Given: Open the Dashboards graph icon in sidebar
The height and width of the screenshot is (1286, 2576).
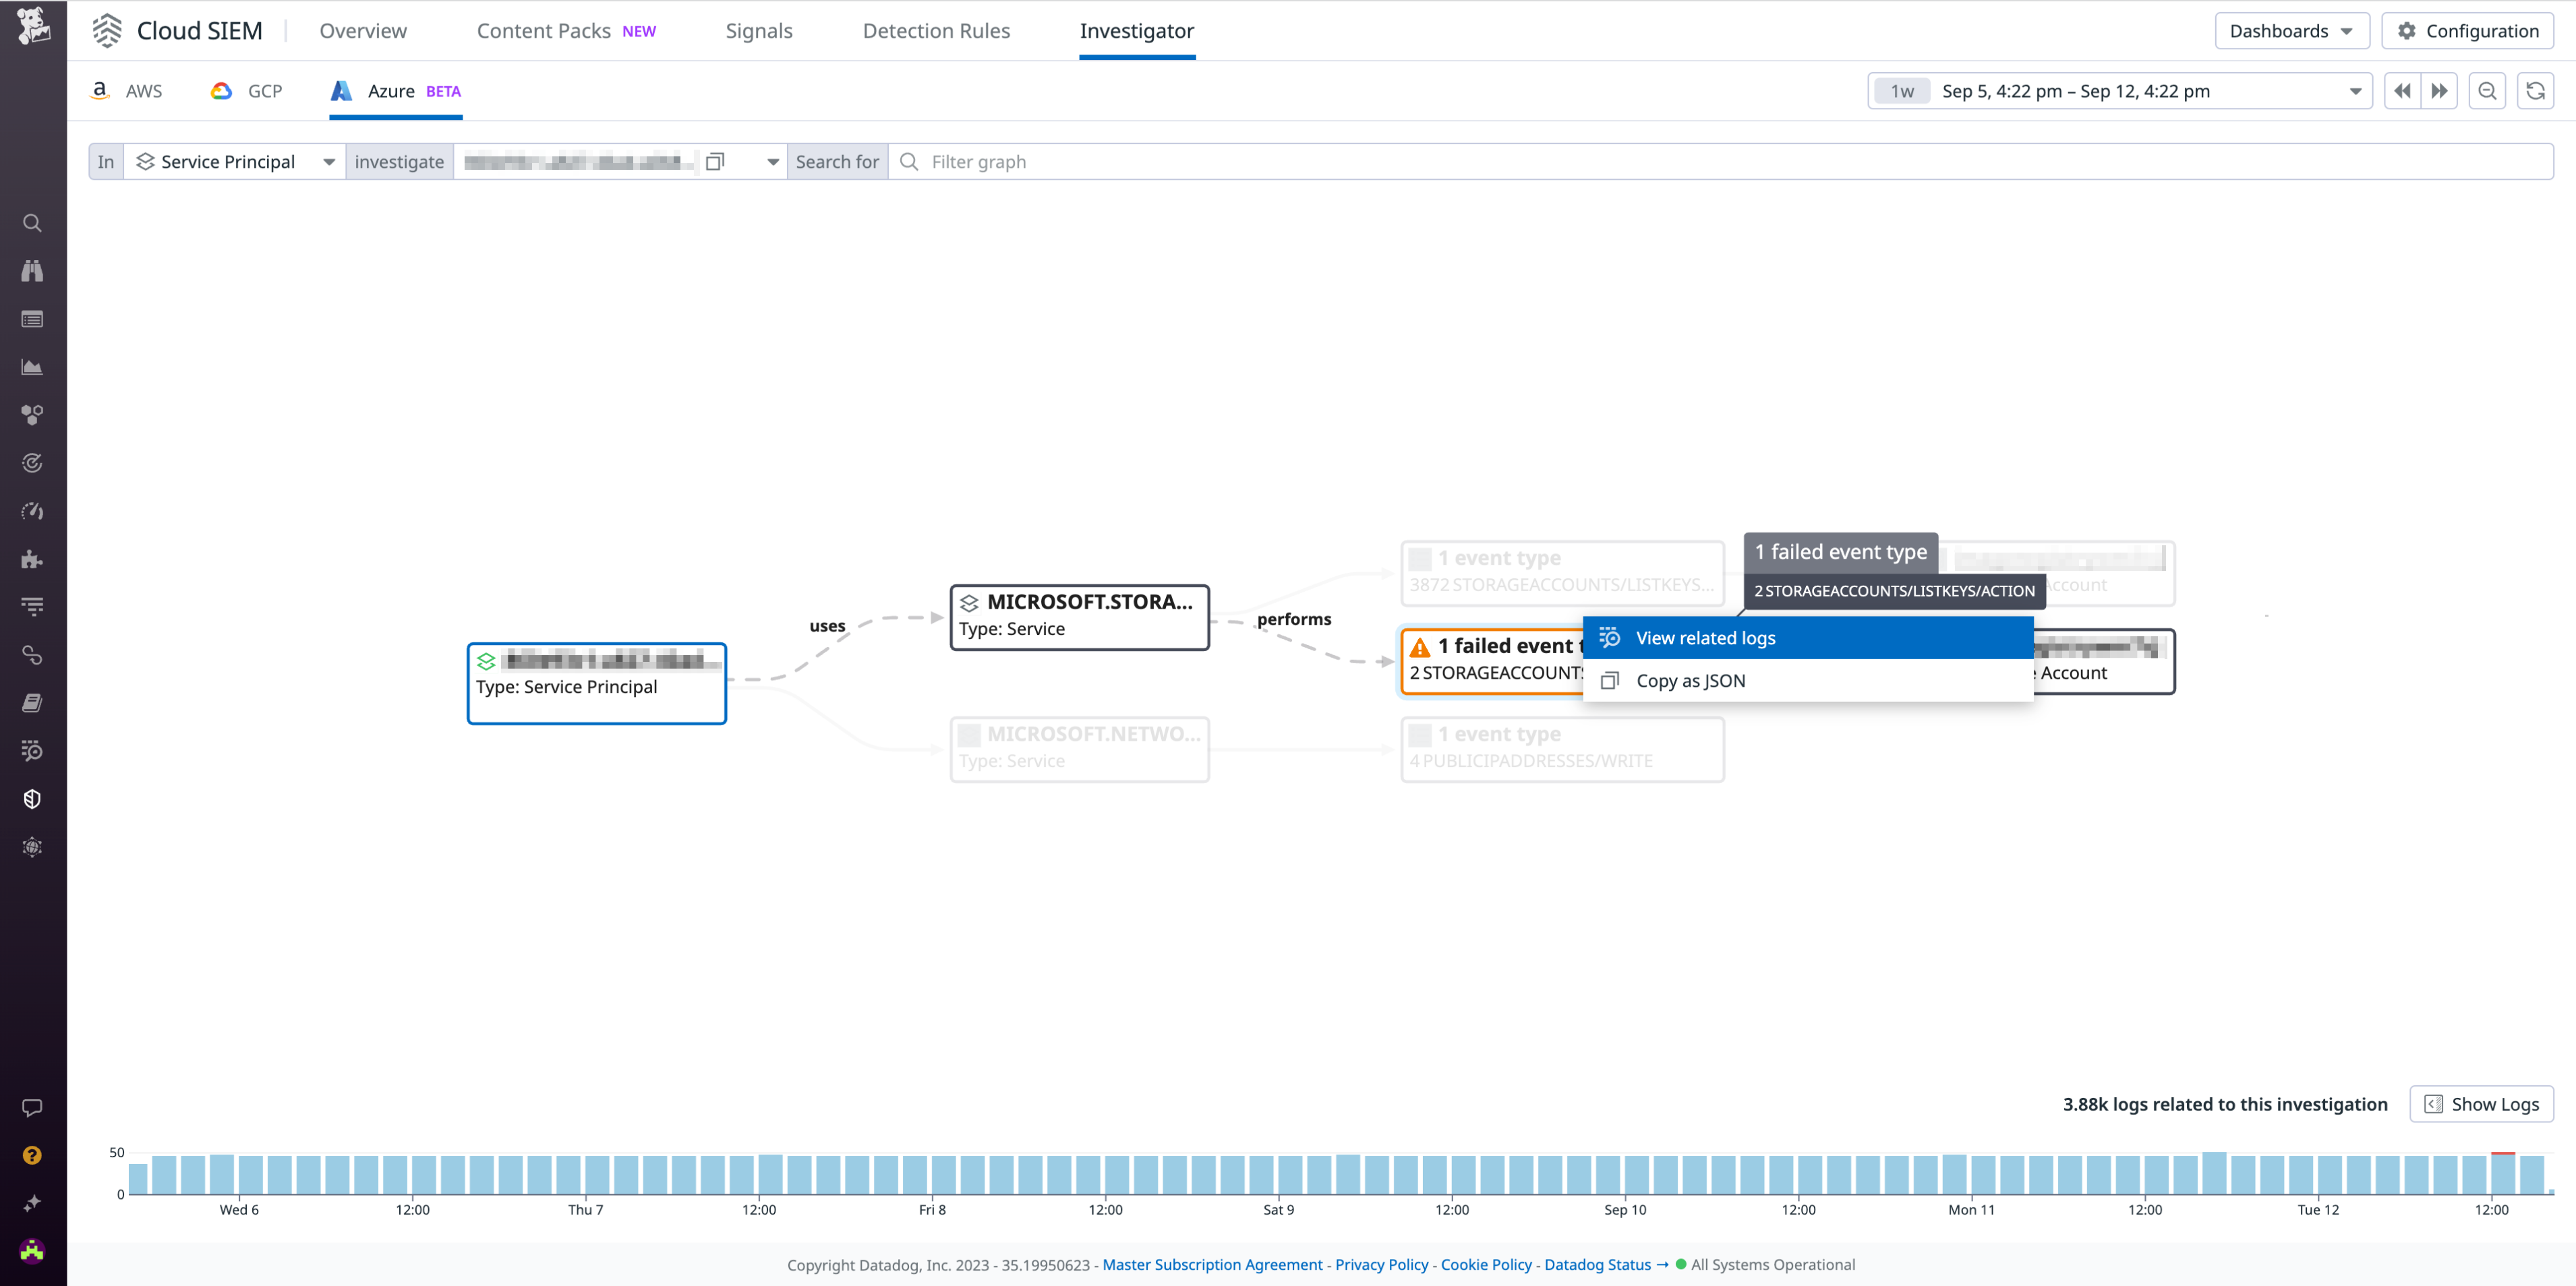Looking at the screenshot, I should point(32,367).
